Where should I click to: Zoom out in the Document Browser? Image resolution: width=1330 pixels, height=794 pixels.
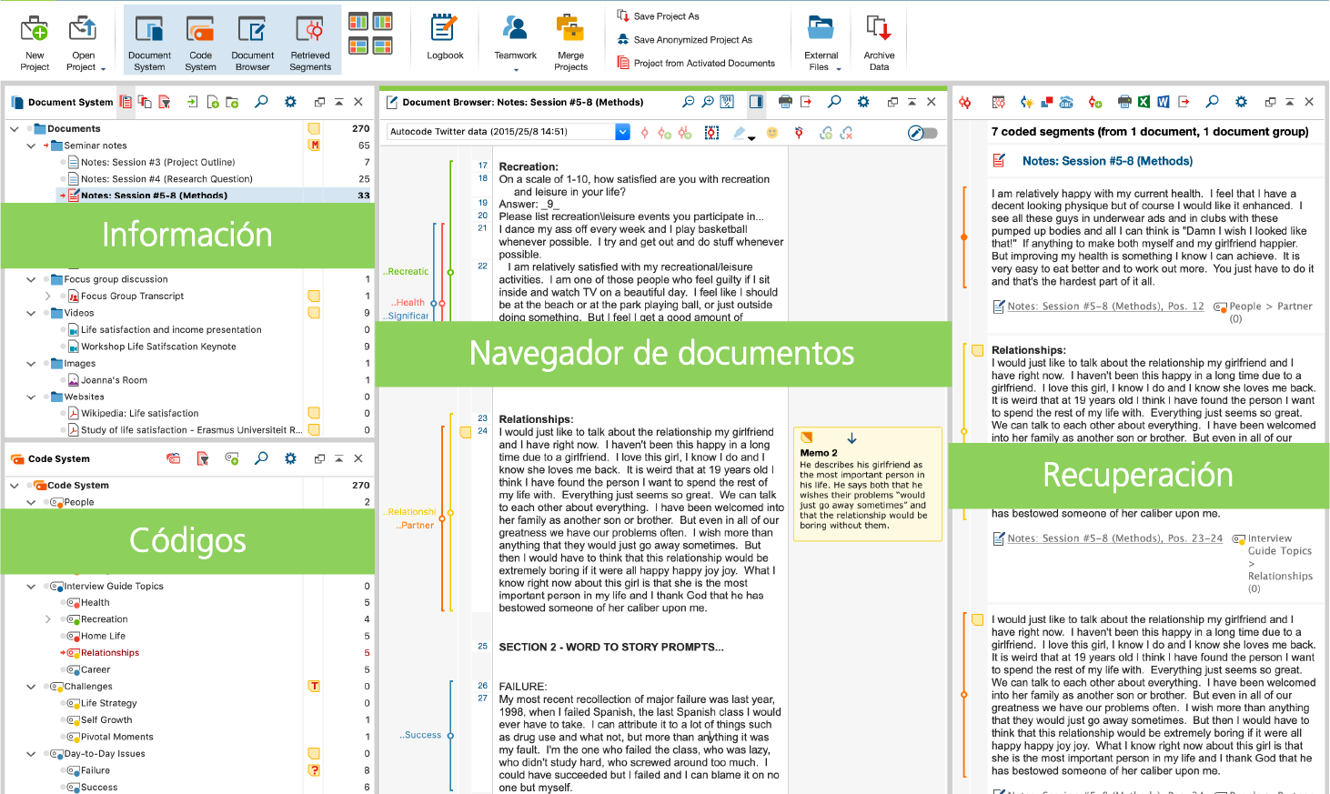pos(689,102)
